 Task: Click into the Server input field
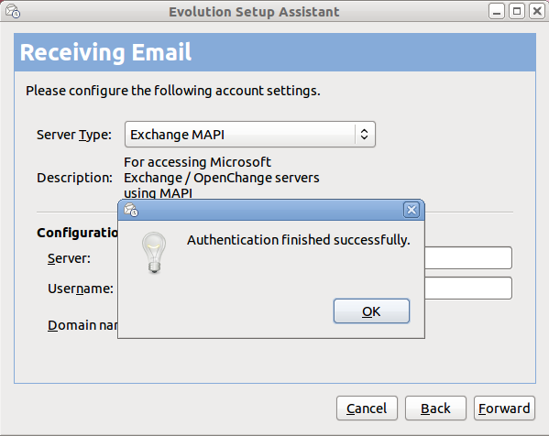tap(468, 258)
